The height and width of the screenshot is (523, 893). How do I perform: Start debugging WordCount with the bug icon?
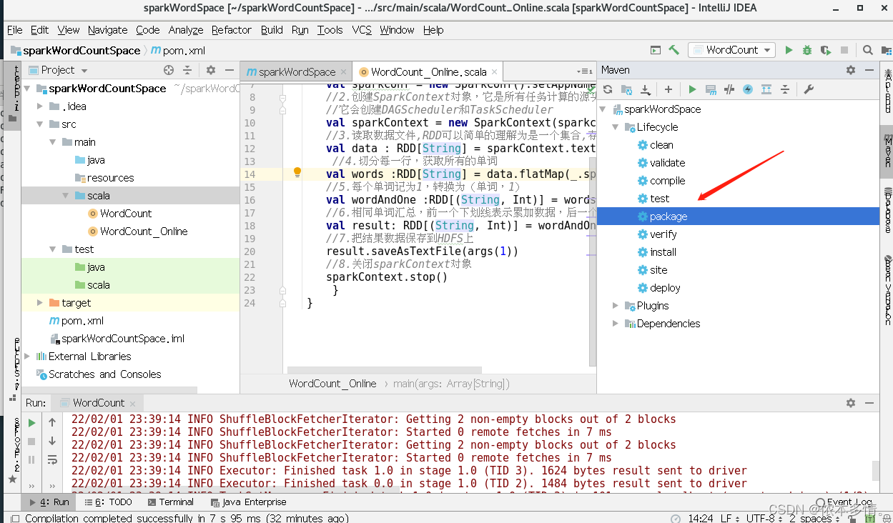click(x=807, y=50)
